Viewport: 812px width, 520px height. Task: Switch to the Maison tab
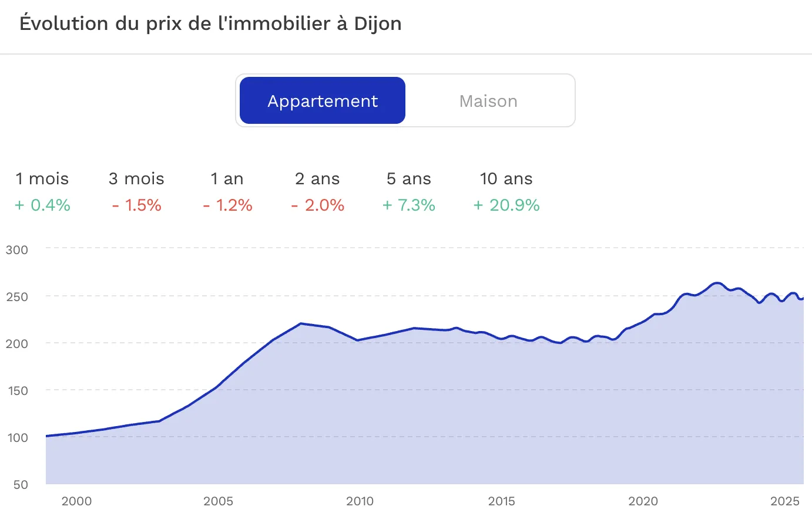[x=488, y=100]
